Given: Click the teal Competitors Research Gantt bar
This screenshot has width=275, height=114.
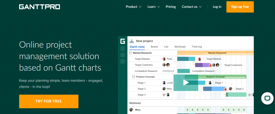Looking at the screenshot, I should (183, 71).
